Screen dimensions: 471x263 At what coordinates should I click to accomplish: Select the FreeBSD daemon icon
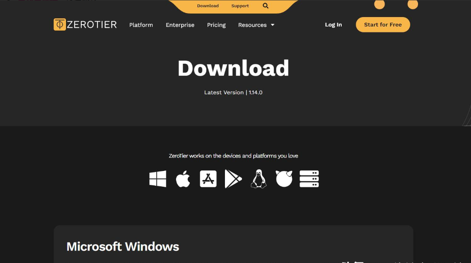[x=284, y=179]
